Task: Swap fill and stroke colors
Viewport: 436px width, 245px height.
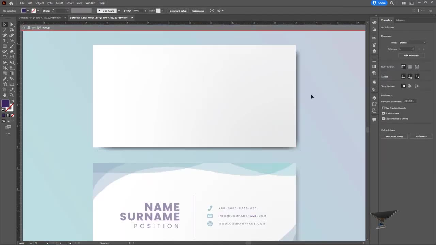Action: [x=13, y=101]
